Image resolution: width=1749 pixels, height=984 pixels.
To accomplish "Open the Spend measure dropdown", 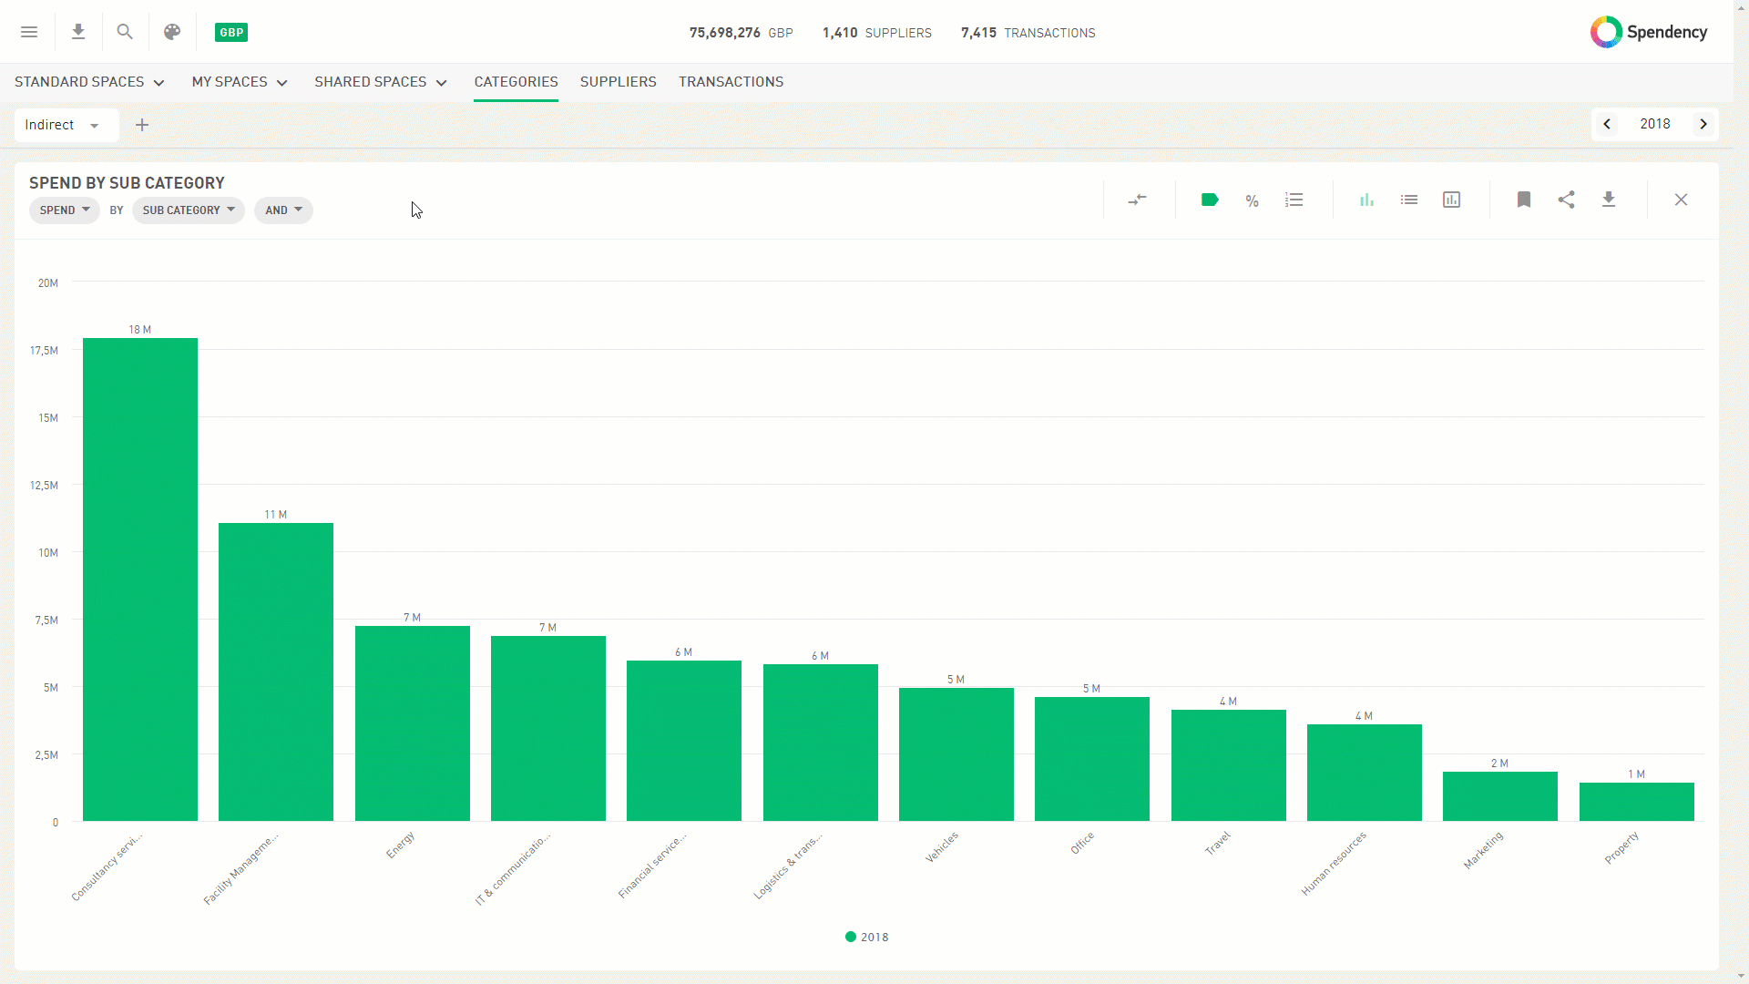I will tap(65, 210).
